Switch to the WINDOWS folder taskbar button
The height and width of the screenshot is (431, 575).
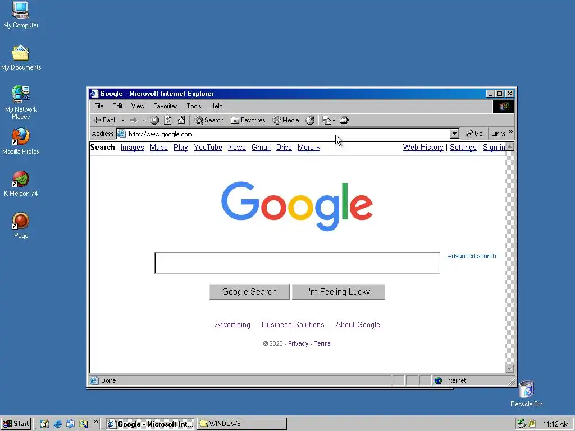(x=242, y=424)
